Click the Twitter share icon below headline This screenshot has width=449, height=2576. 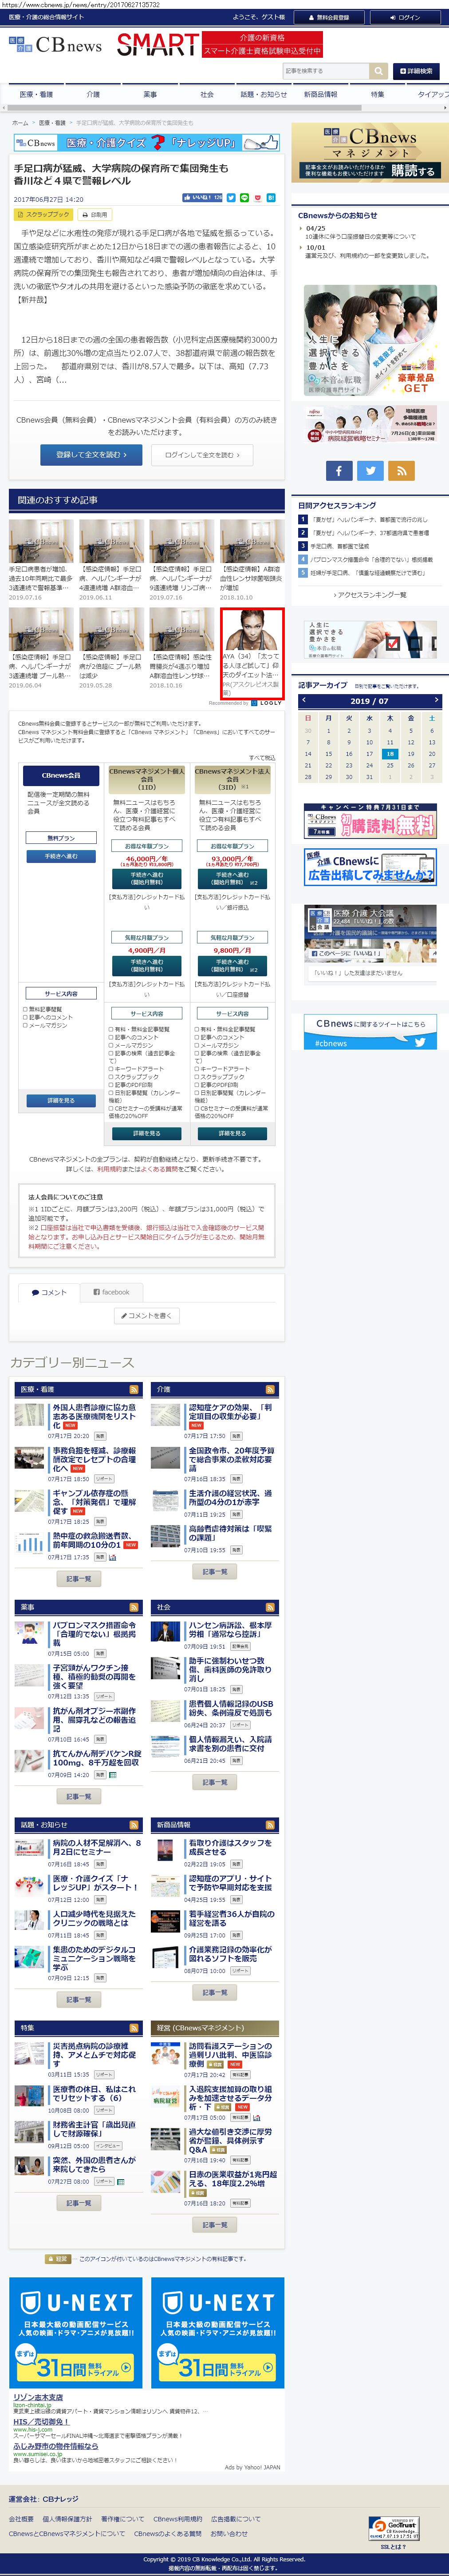pos(232,198)
